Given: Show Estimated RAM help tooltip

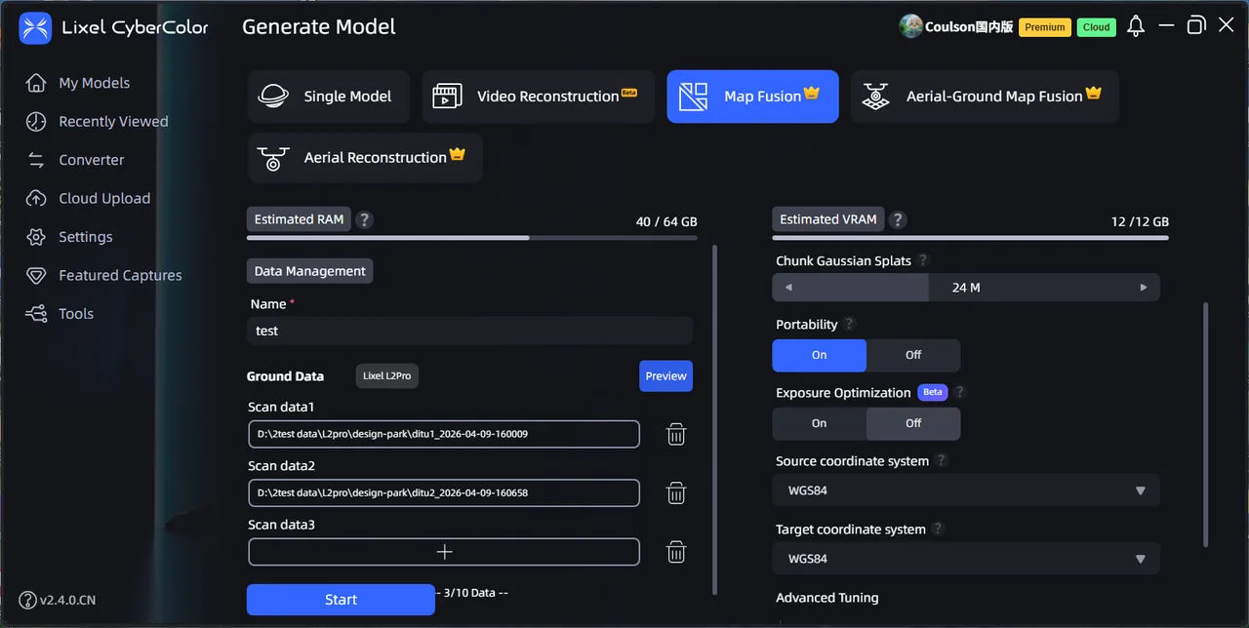Looking at the screenshot, I should pyautogui.click(x=364, y=219).
